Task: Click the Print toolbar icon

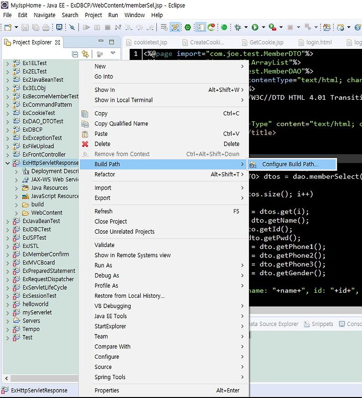Action: pyautogui.click(x=46, y=27)
